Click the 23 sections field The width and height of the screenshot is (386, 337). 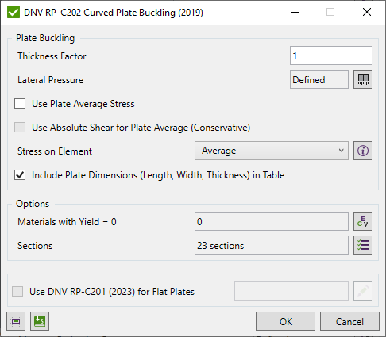[272, 245]
